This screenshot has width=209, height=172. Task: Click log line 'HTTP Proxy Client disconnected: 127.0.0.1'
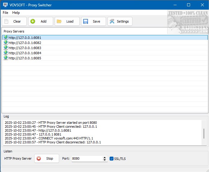point(53,142)
